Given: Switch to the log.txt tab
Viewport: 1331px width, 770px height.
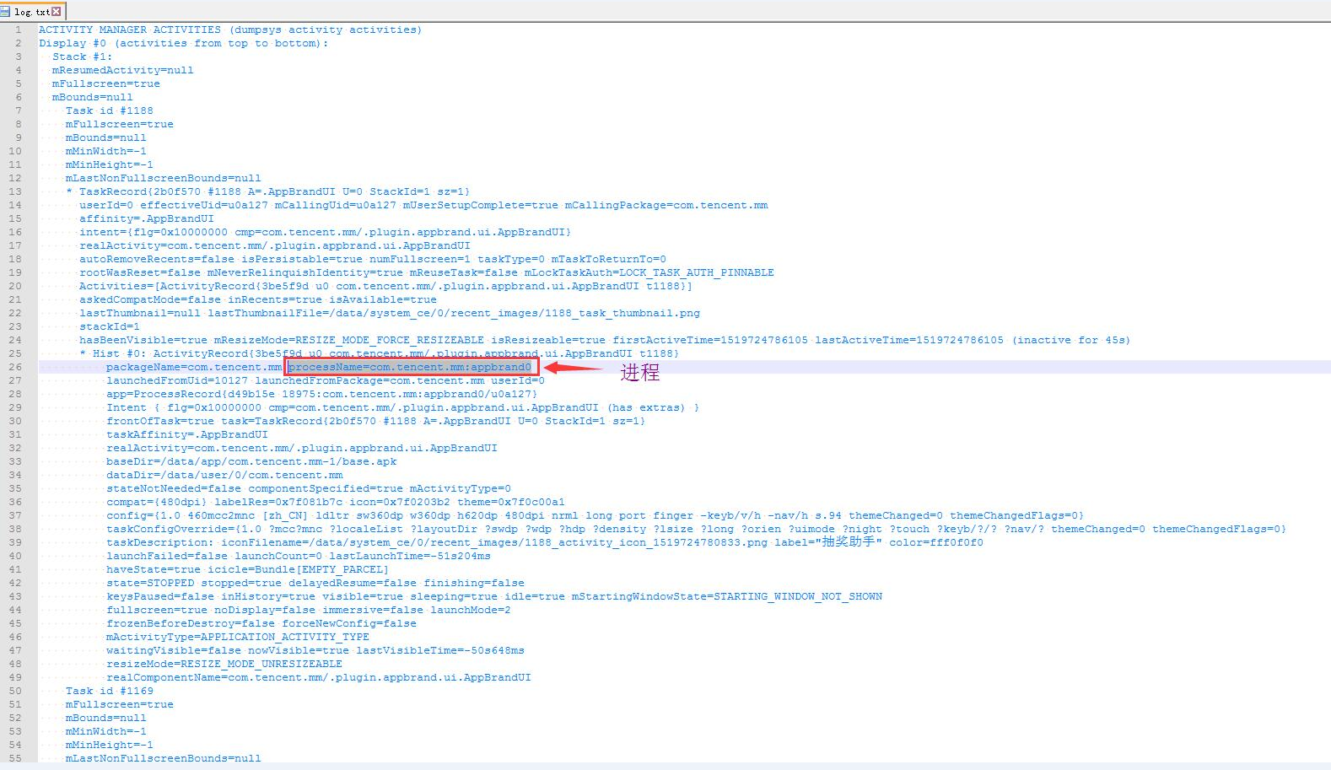Looking at the screenshot, I should pos(32,12).
